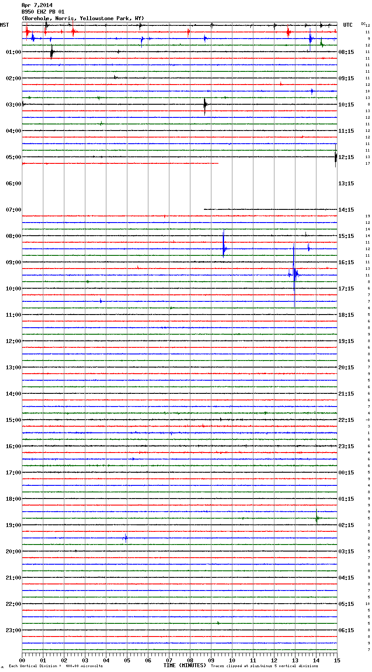
Task: Click the '09:00' MST time label
Action: click(x=14, y=262)
